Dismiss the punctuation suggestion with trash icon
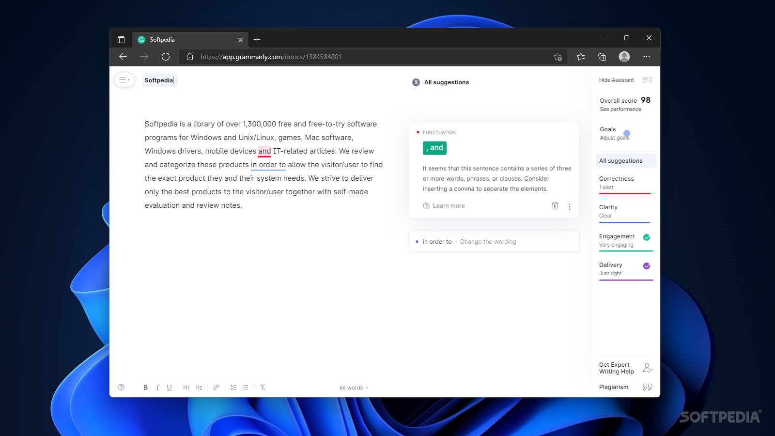 coord(555,206)
